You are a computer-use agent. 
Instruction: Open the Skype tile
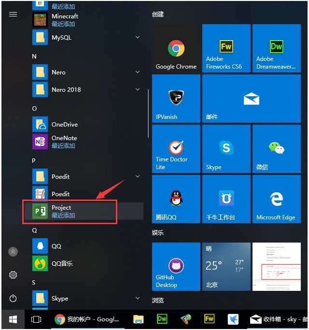226,149
